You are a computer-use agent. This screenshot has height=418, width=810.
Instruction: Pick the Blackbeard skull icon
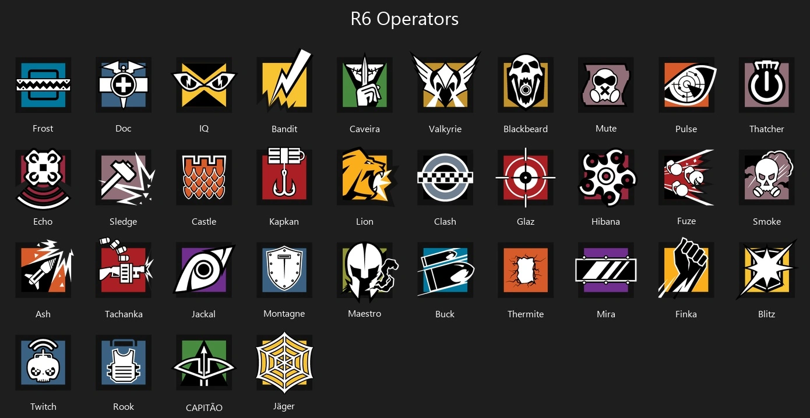coord(526,83)
